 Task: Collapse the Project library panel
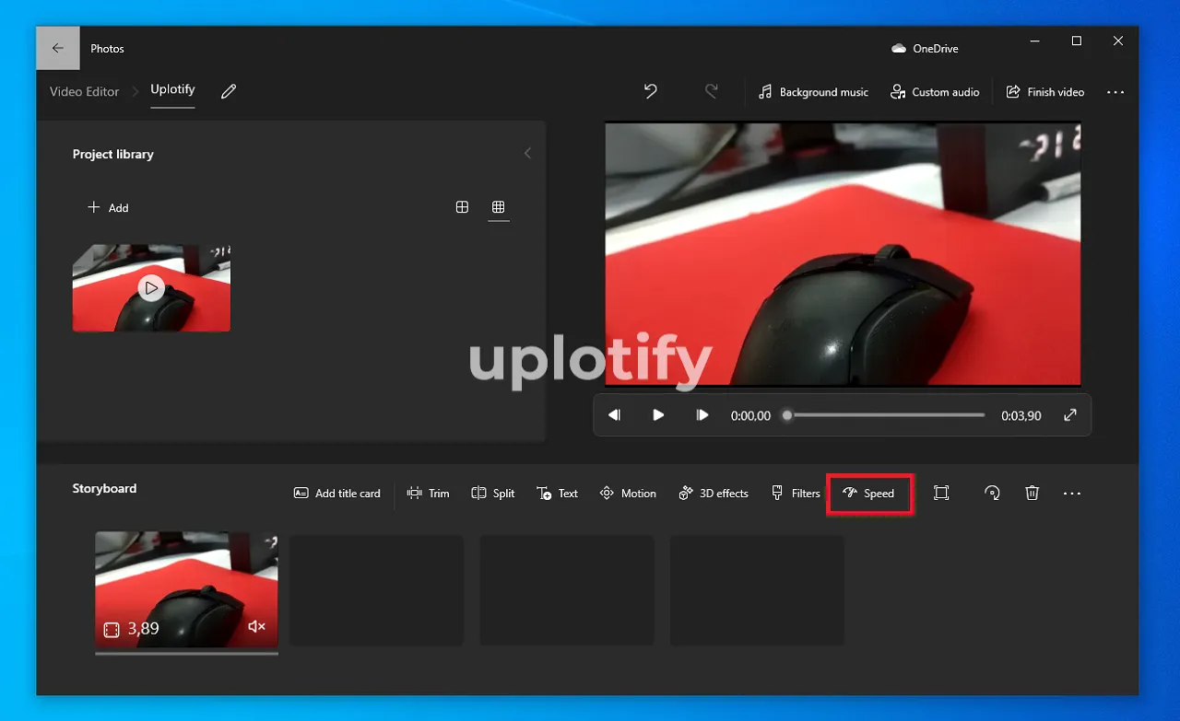527,154
